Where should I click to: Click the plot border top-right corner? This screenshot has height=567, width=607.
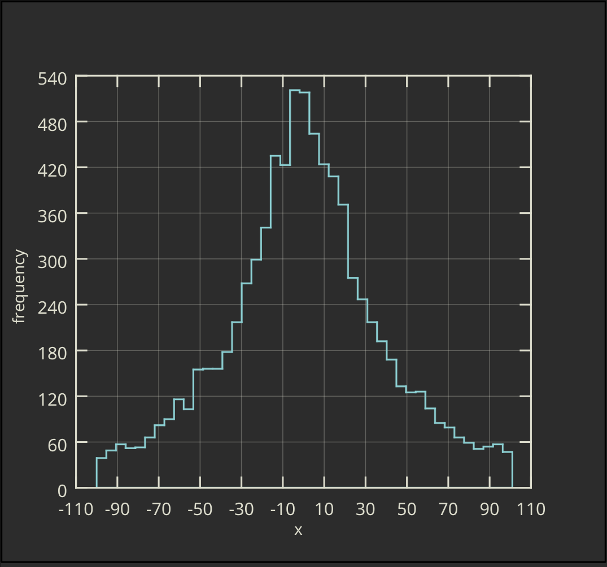pos(532,74)
